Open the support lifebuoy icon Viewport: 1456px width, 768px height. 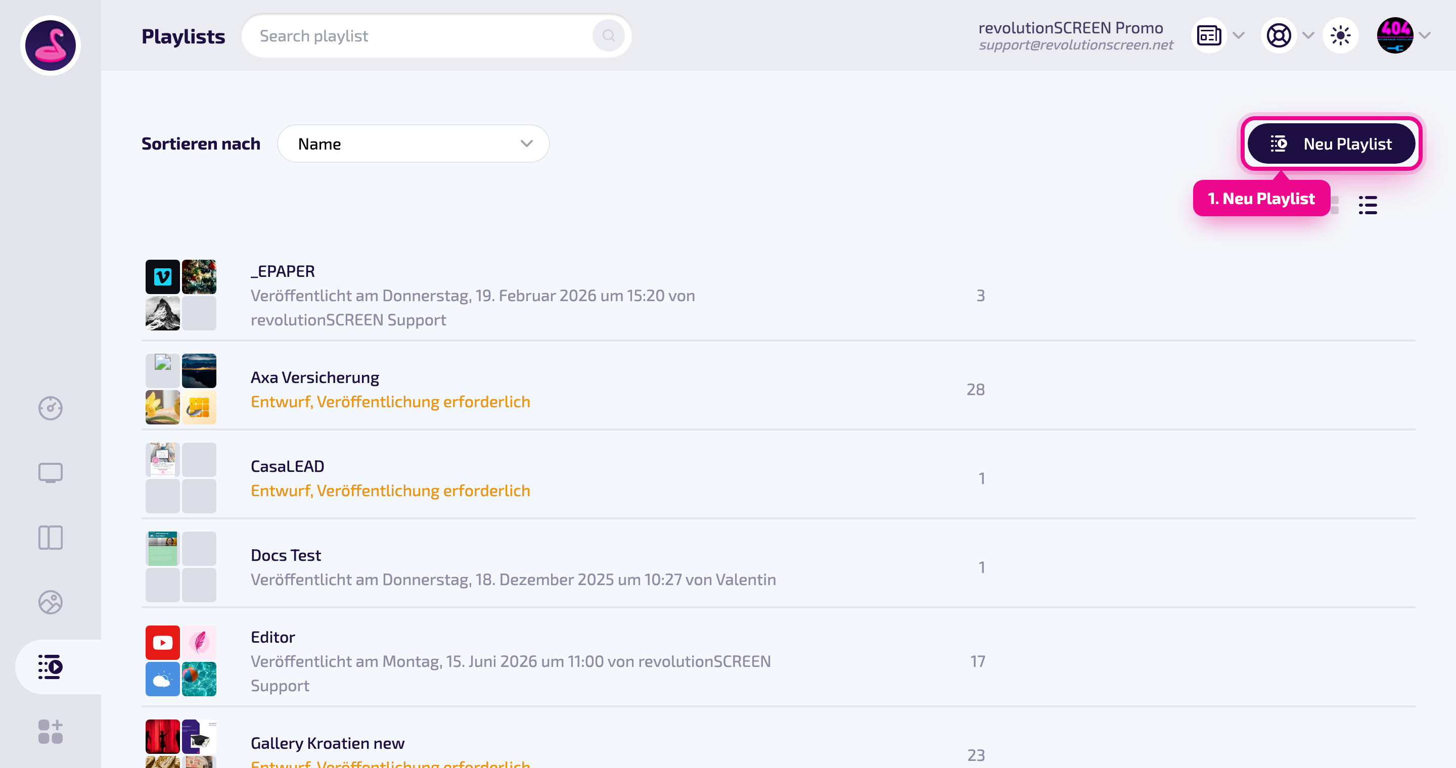click(x=1279, y=35)
